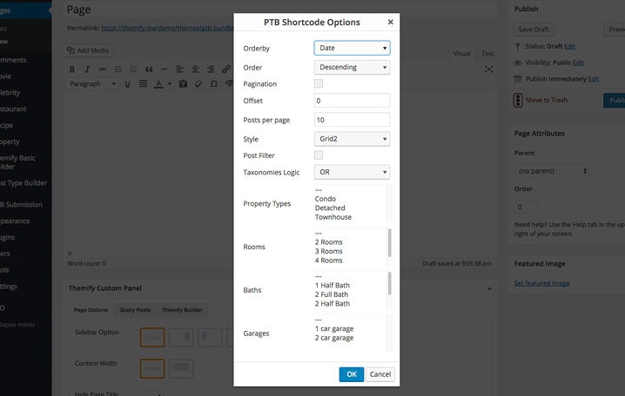Toggle distraction-free fullscreen mode
This screenshot has width=625, height=396.
tap(488, 69)
